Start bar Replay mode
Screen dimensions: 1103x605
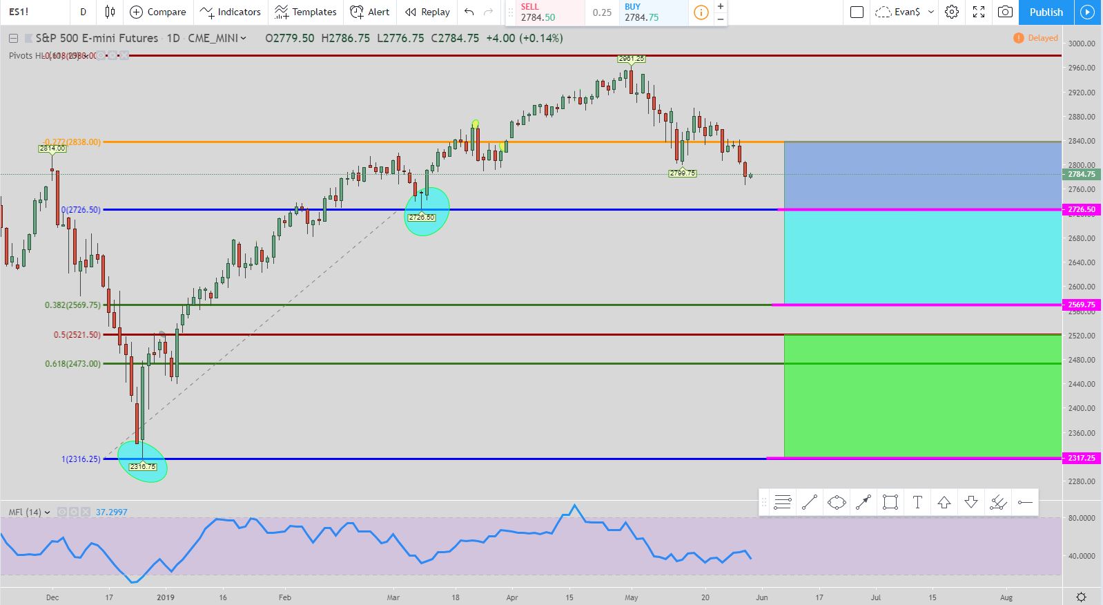click(427, 12)
